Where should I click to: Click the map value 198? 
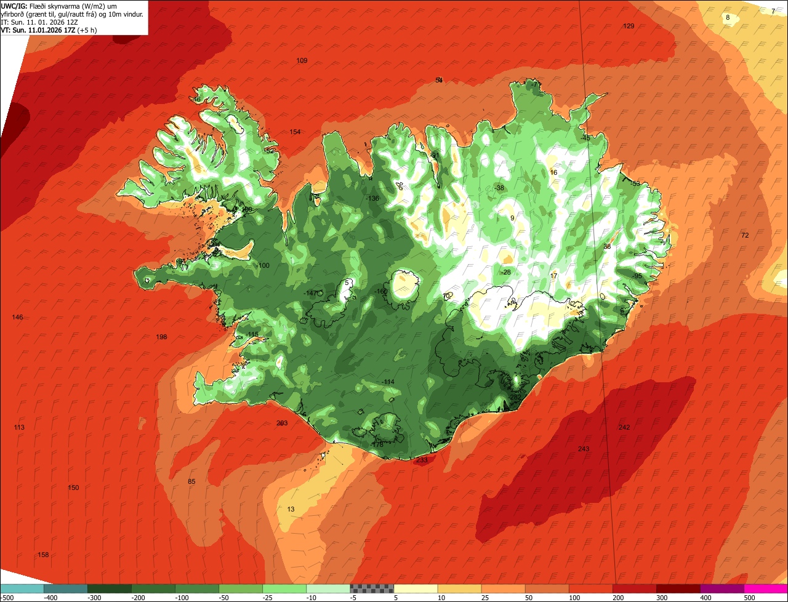161,337
